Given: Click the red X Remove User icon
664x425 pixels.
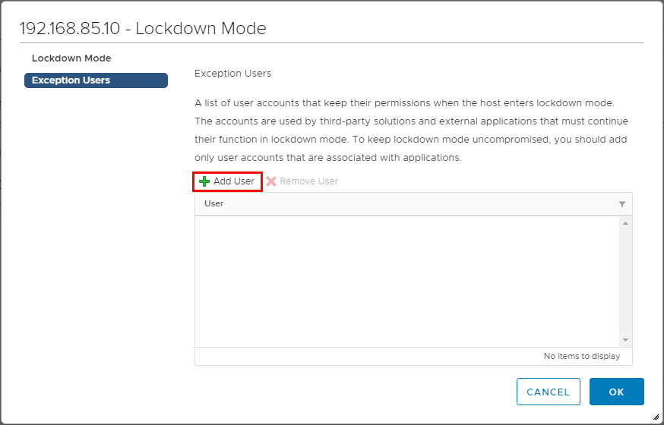Looking at the screenshot, I should coord(271,181).
